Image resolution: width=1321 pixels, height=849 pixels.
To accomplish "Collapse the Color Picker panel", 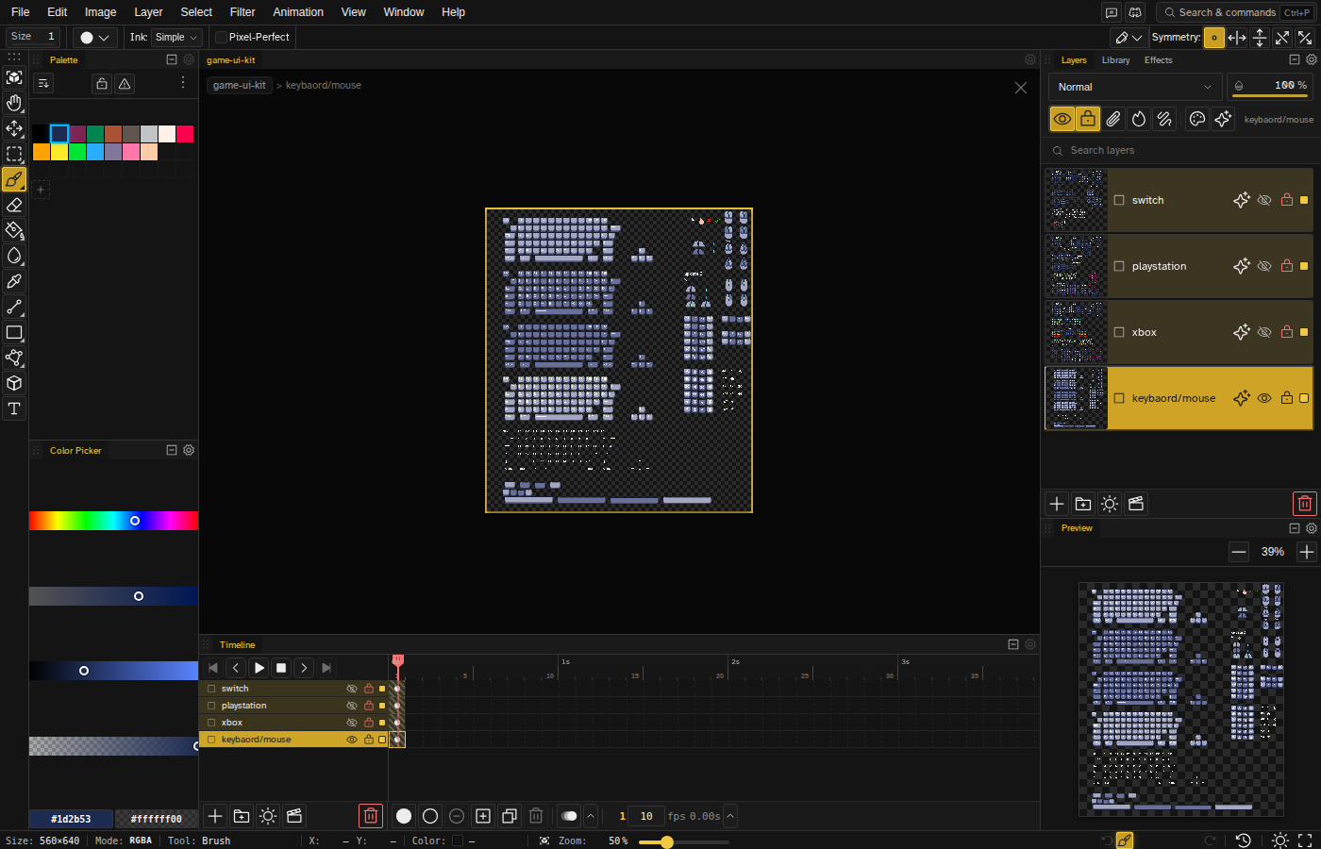I will (172, 451).
